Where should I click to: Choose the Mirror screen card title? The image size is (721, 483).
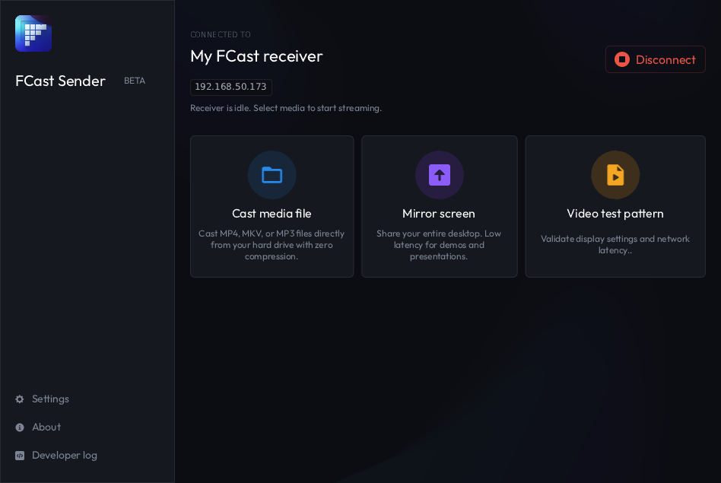pos(439,214)
